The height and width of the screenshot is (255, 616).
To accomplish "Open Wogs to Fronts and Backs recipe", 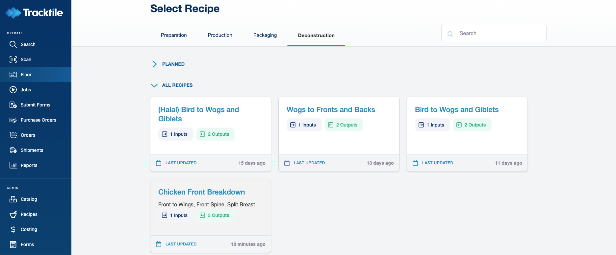I will click(331, 109).
